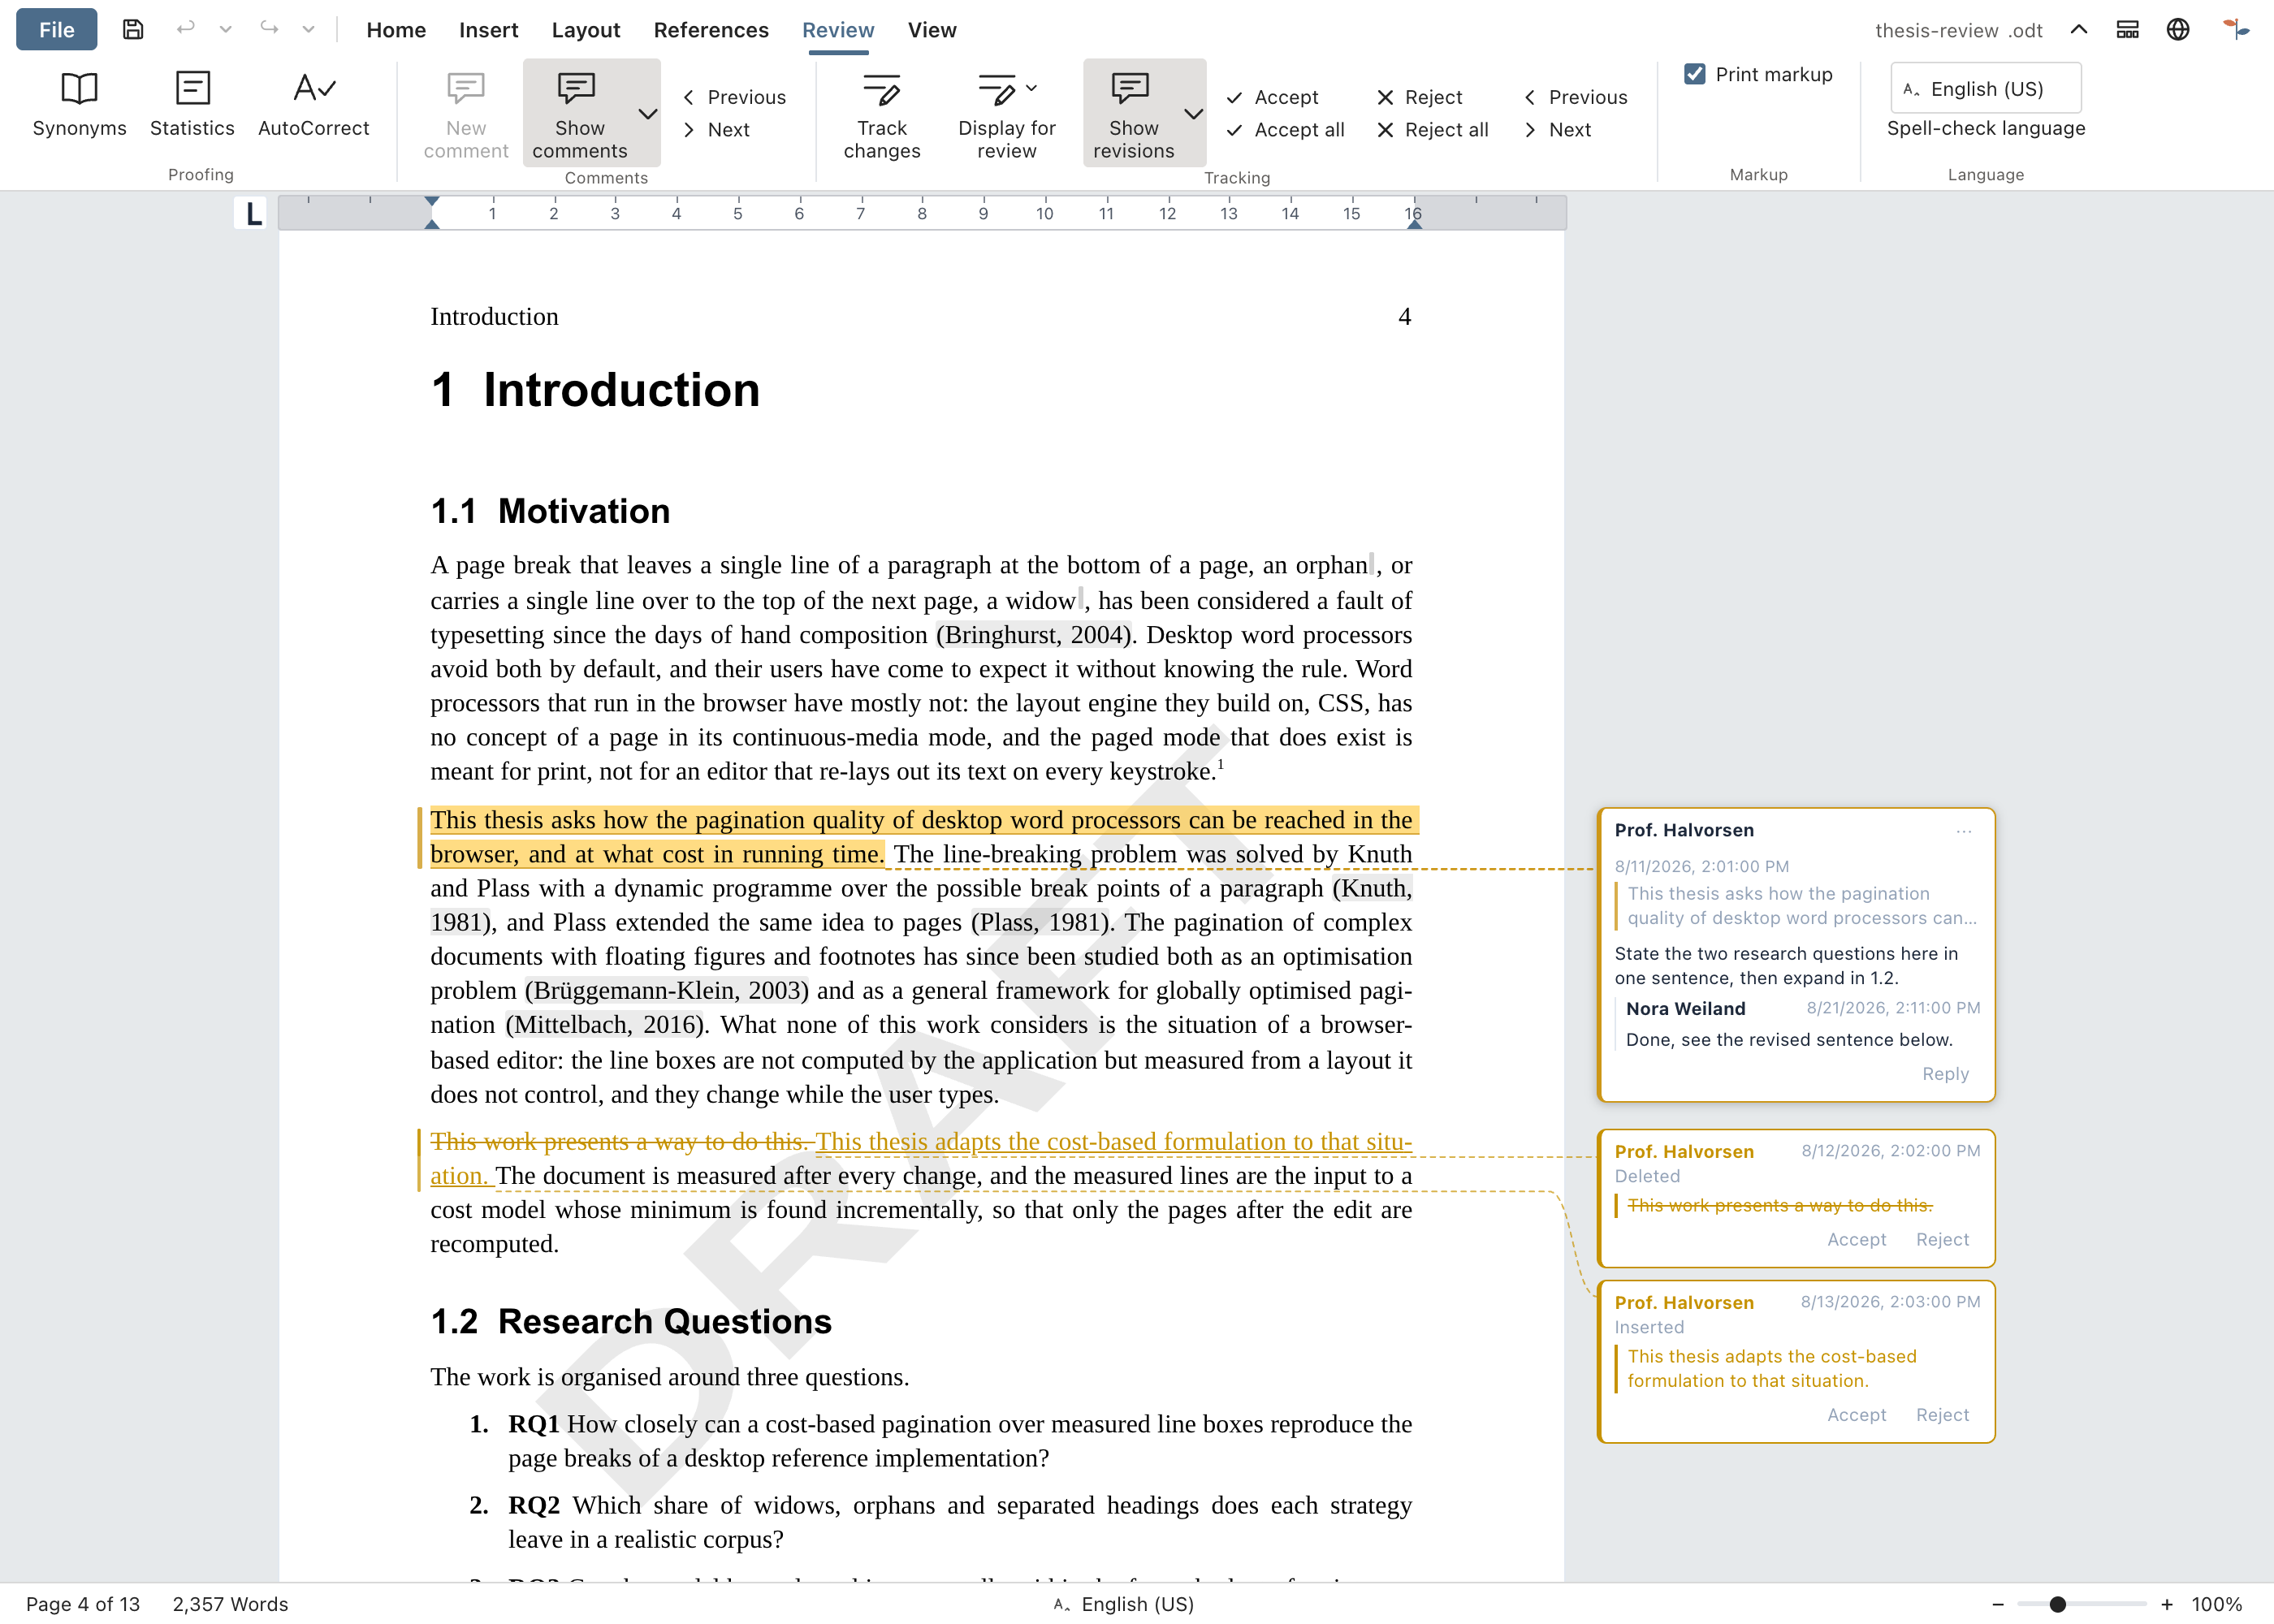Open the redo history dropdown arrow
Viewport: 2274px width, 1624px height.
tap(309, 29)
